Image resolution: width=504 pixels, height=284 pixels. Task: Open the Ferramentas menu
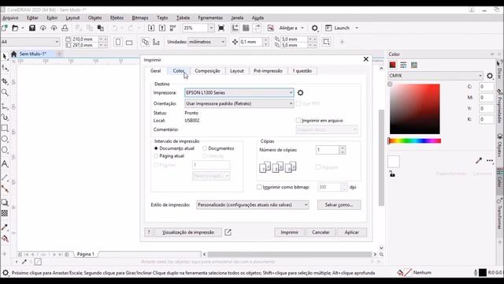[x=210, y=17]
